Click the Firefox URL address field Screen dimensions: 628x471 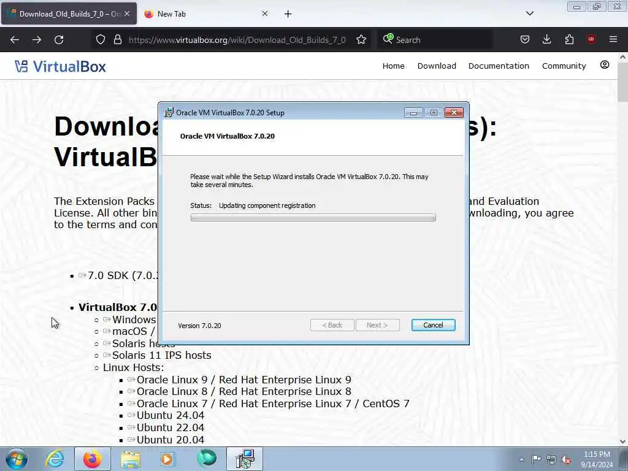click(237, 40)
